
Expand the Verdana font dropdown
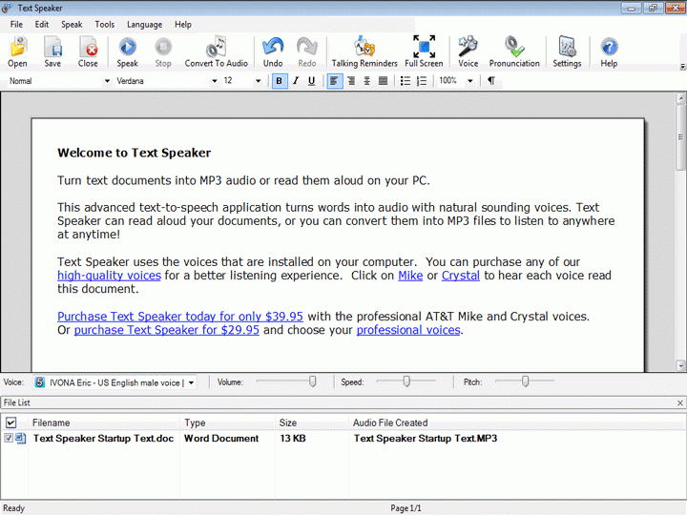[215, 81]
